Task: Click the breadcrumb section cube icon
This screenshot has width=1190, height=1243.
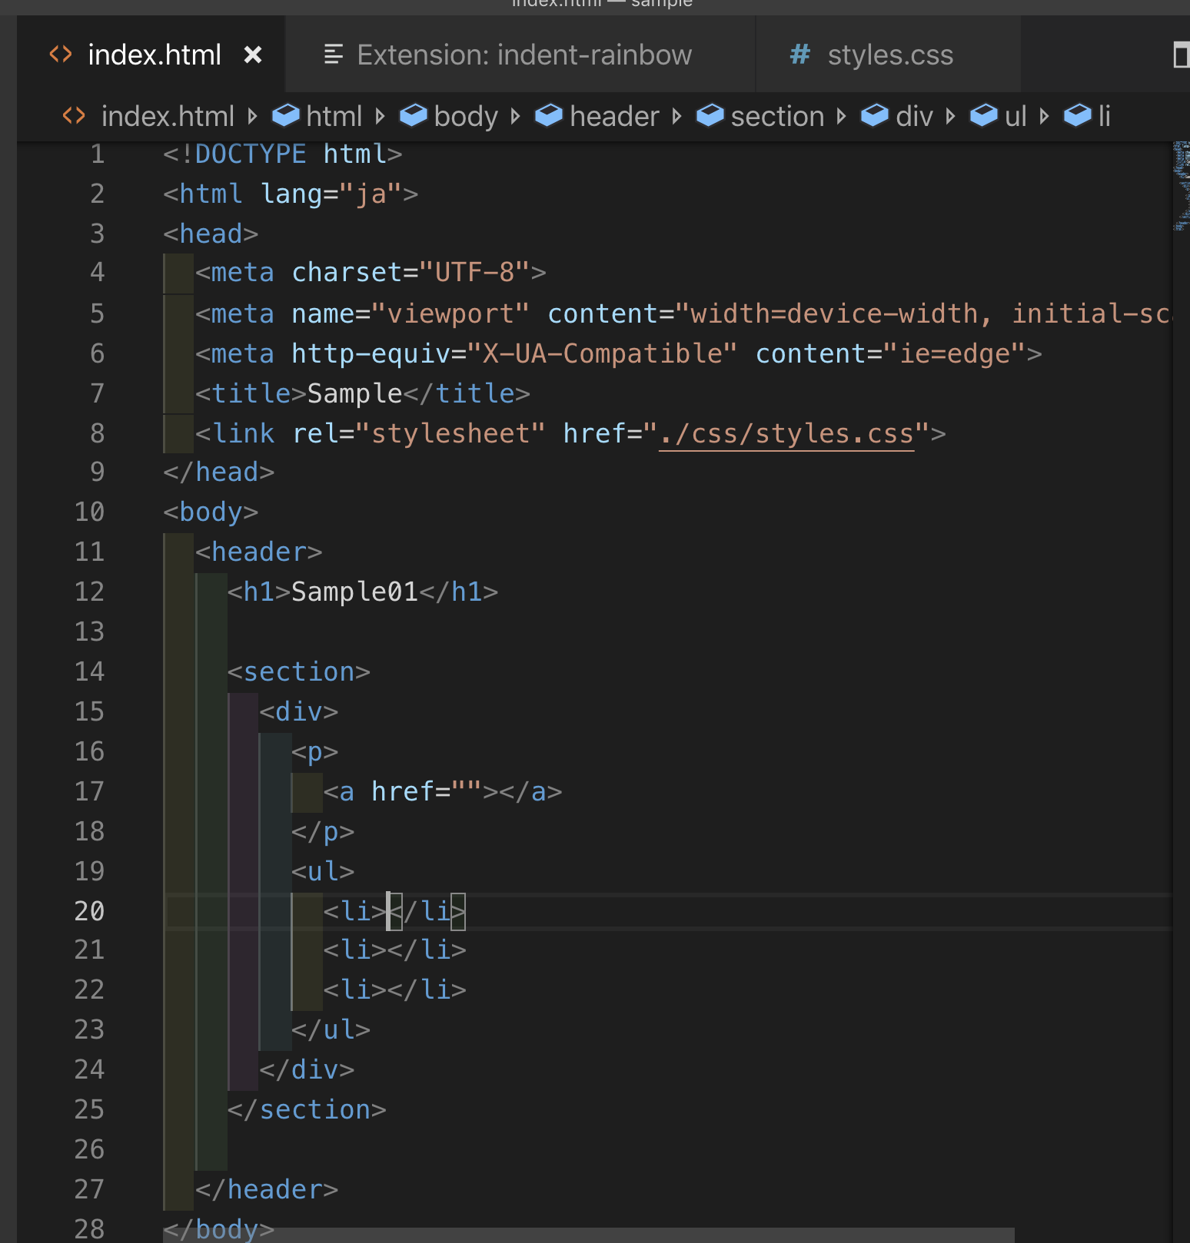Action: (710, 115)
